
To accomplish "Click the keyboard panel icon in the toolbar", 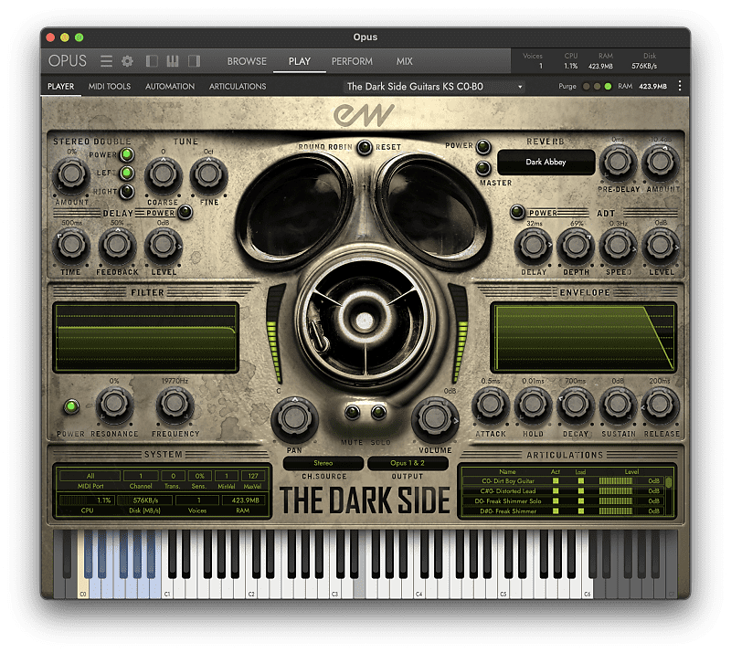I will [173, 60].
